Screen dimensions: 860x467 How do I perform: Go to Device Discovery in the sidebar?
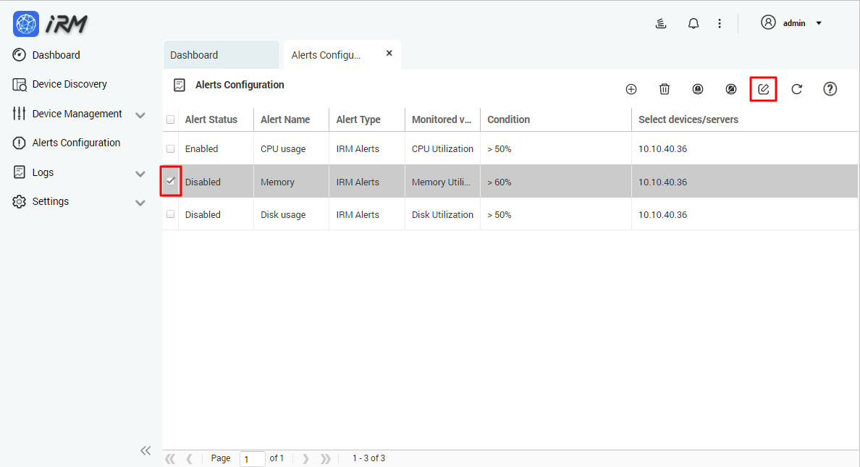coord(69,84)
